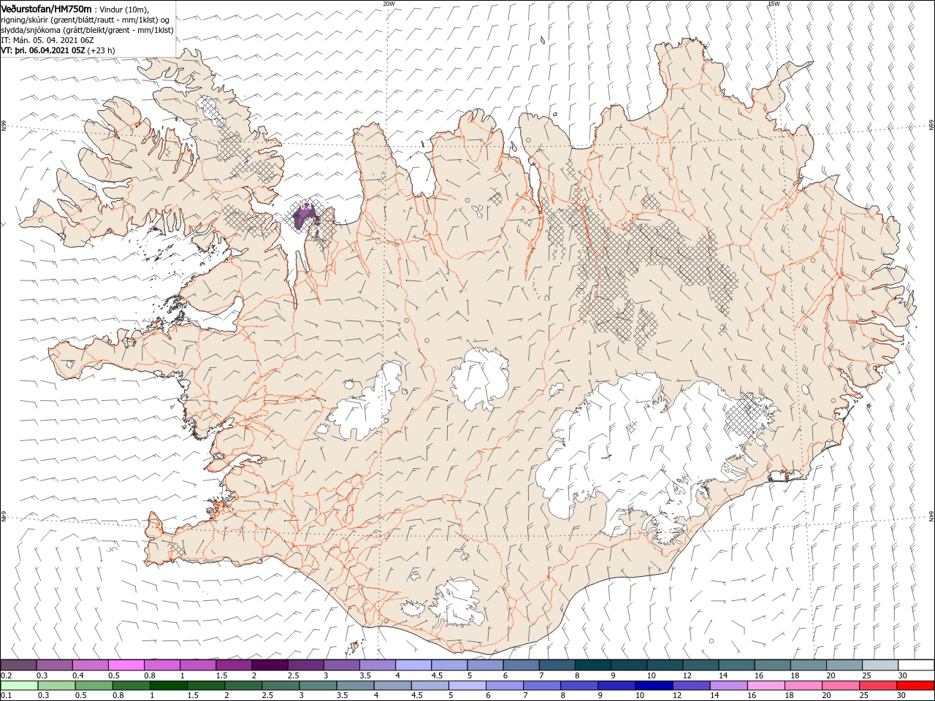This screenshot has width=935, height=701.
Task: Select upper legend dark purple swatch 2 to 2.5
Action: [270, 665]
